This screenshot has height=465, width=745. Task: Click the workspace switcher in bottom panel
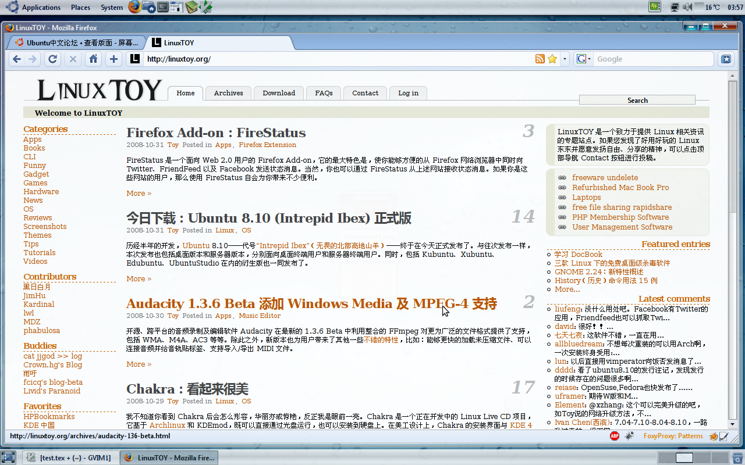click(x=693, y=457)
